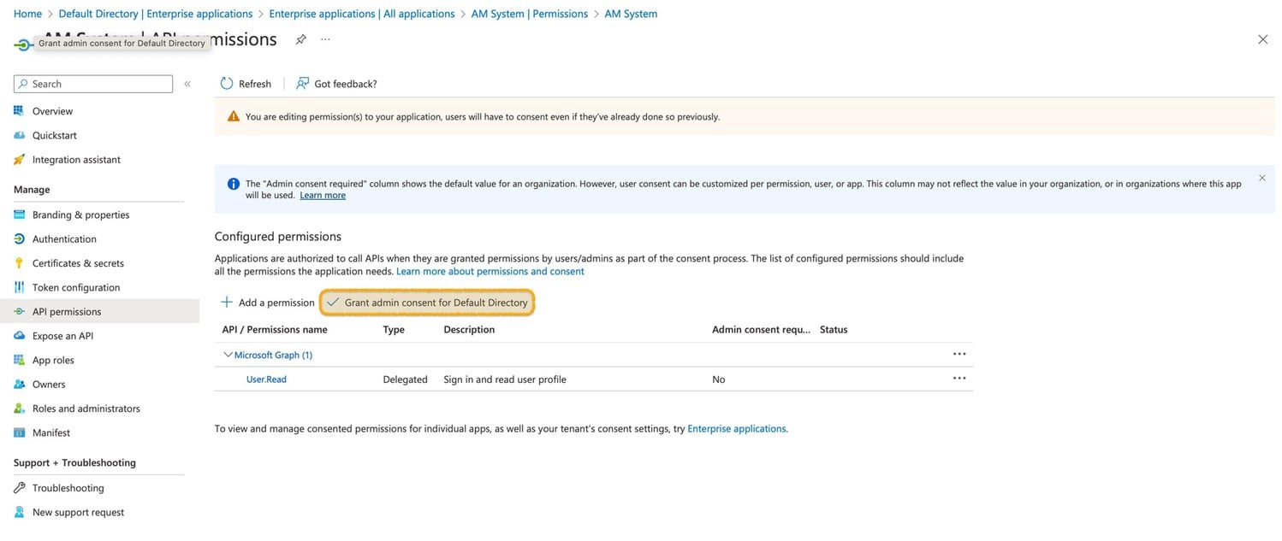This screenshot has width=1282, height=541.
Task: Select API permissions in the Manage menu
Action: coord(68,311)
